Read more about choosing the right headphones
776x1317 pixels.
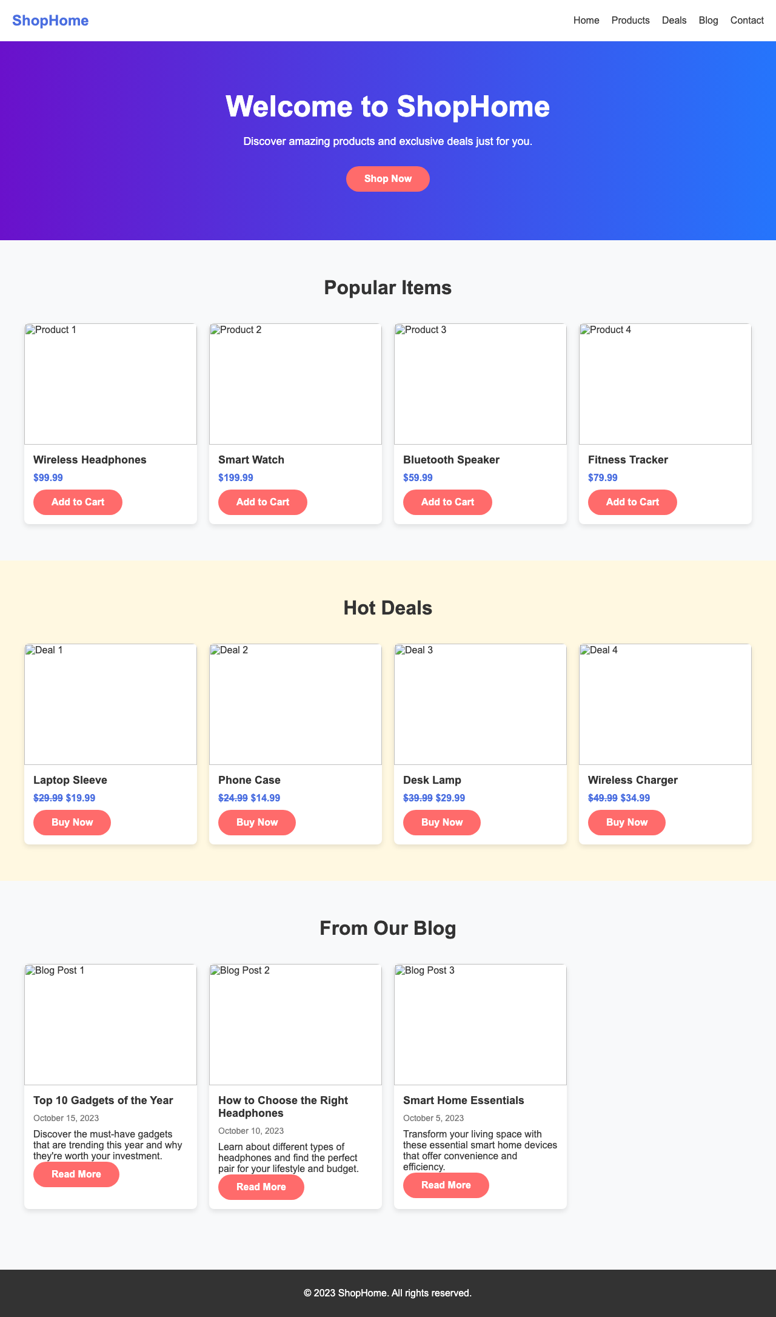(261, 1187)
